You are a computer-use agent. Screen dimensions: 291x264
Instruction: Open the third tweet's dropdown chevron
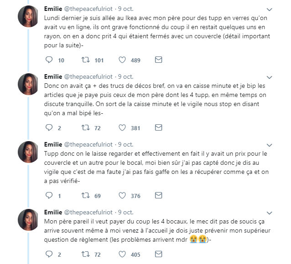point(269,145)
